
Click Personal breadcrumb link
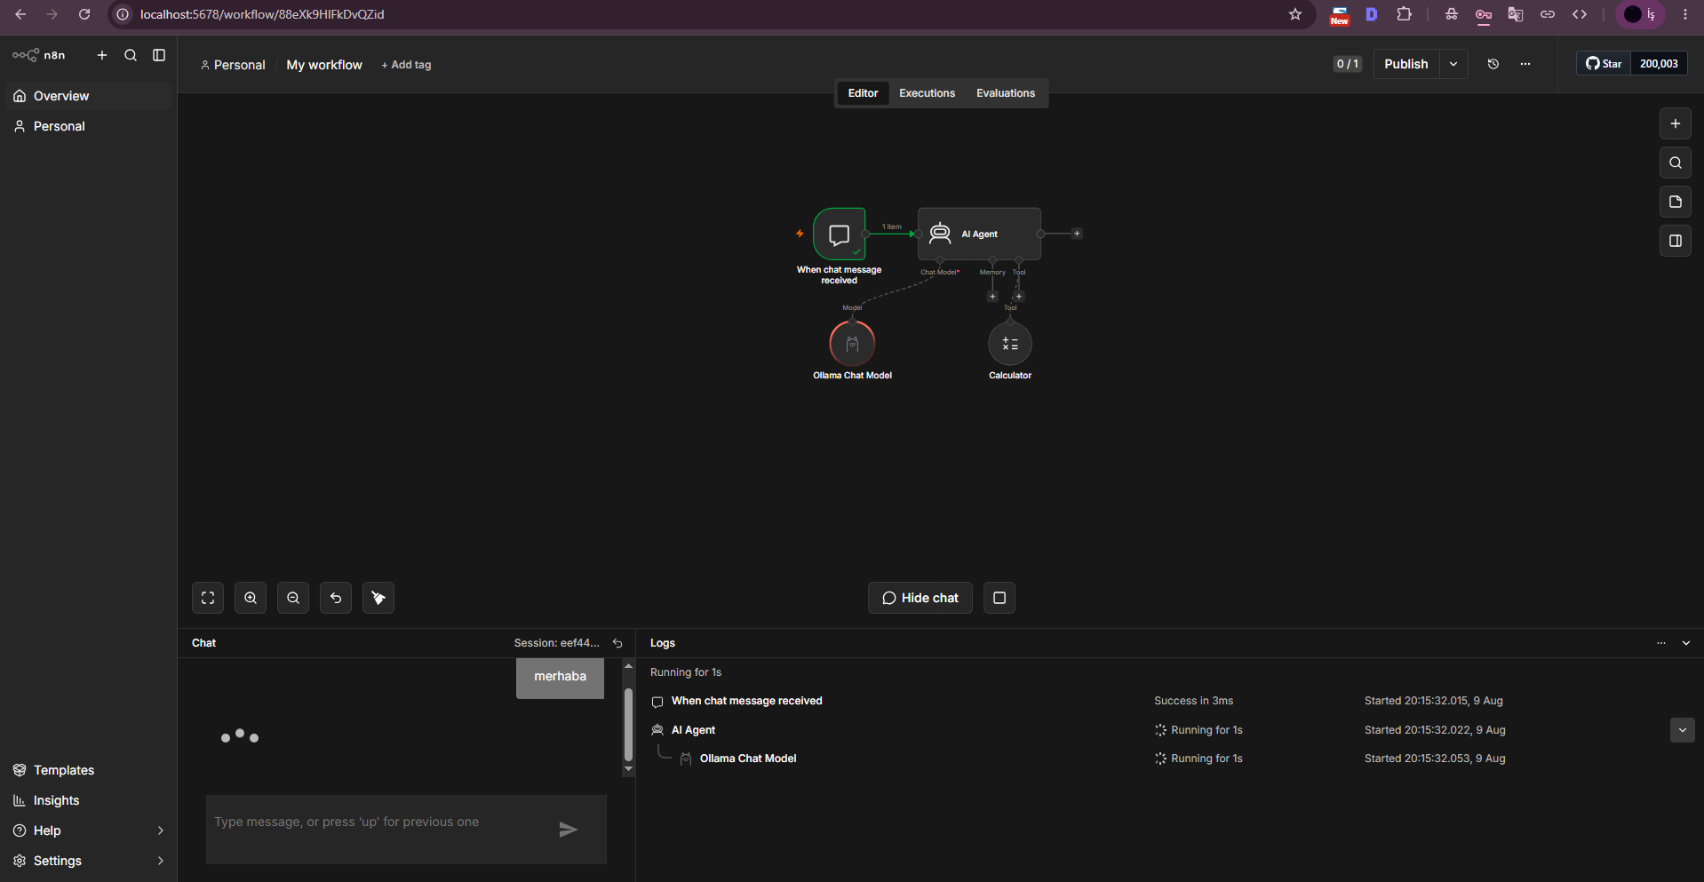[x=233, y=65]
